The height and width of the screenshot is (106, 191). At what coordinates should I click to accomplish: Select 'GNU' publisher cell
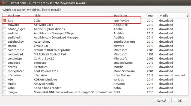117,92
